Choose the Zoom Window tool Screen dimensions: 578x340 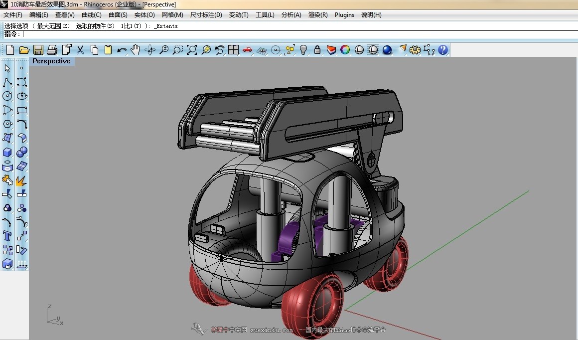[178, 50]
